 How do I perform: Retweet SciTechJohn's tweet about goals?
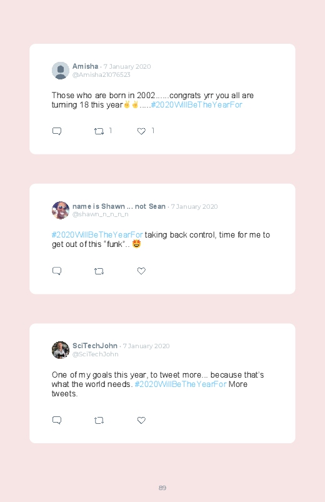99,420
